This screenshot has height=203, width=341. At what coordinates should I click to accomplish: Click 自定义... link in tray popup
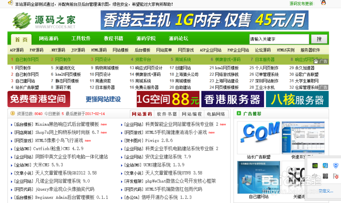pos(326,191)
